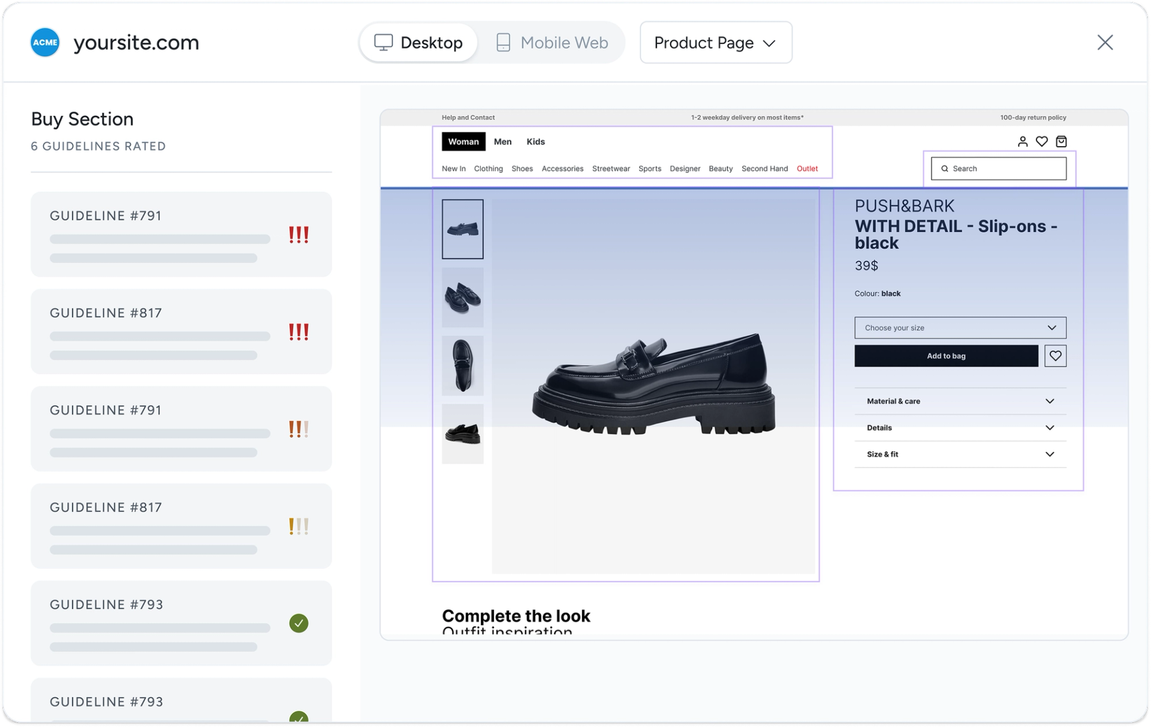Click orange exclamation marks on second #791
The image size is (1151, 727).
tap(299, 429)
